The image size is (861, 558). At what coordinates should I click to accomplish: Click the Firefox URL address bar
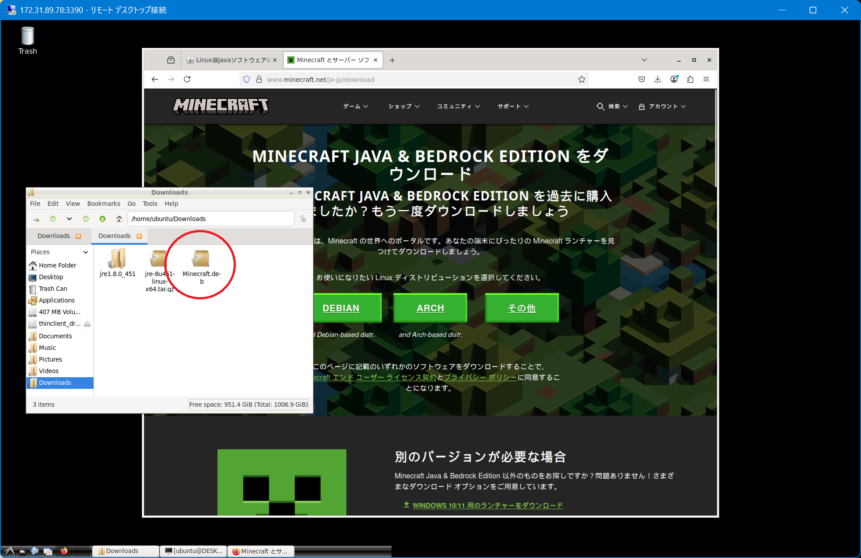(x=414, y=79)
